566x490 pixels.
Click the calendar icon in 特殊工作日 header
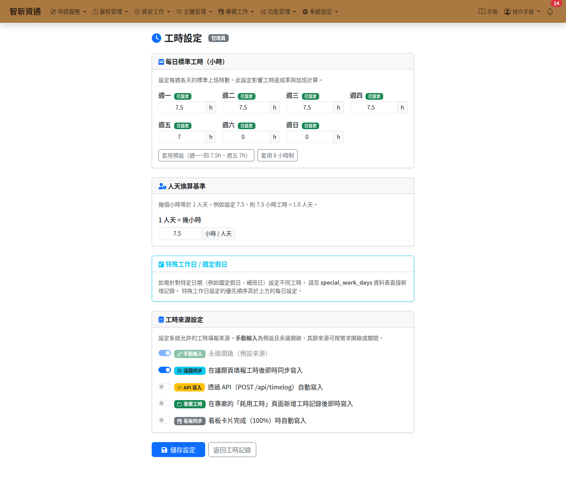point(161,264)
